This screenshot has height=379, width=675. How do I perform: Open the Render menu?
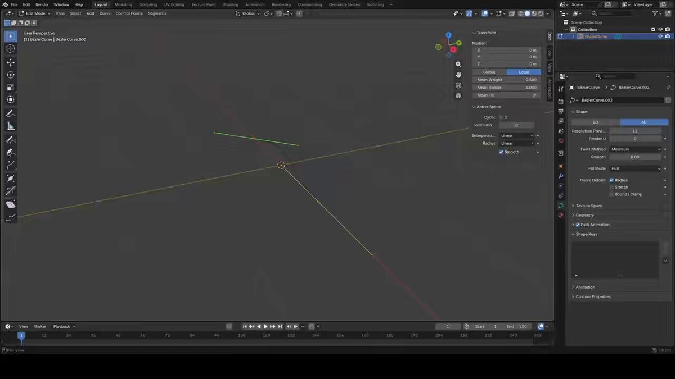click(42, 4)
